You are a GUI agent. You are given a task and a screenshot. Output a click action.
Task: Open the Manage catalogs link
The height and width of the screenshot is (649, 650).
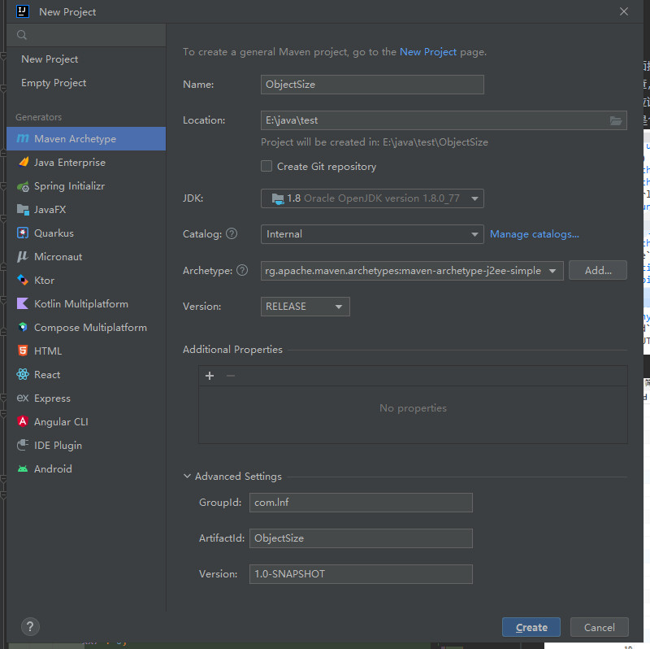click(x=535, y=234)
